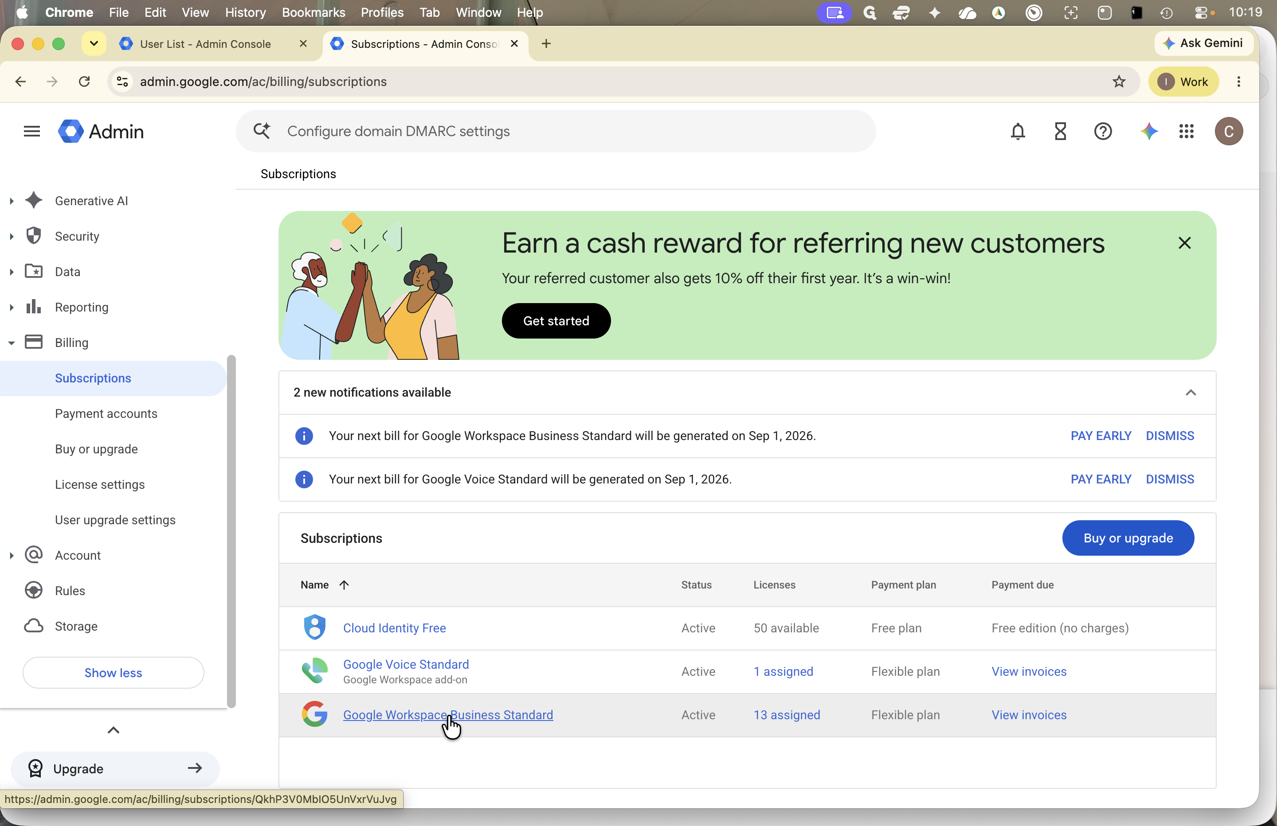This screenshot has height=826, width=1277.
Task: Collapse the Billing section
Action: pos(11,343)
